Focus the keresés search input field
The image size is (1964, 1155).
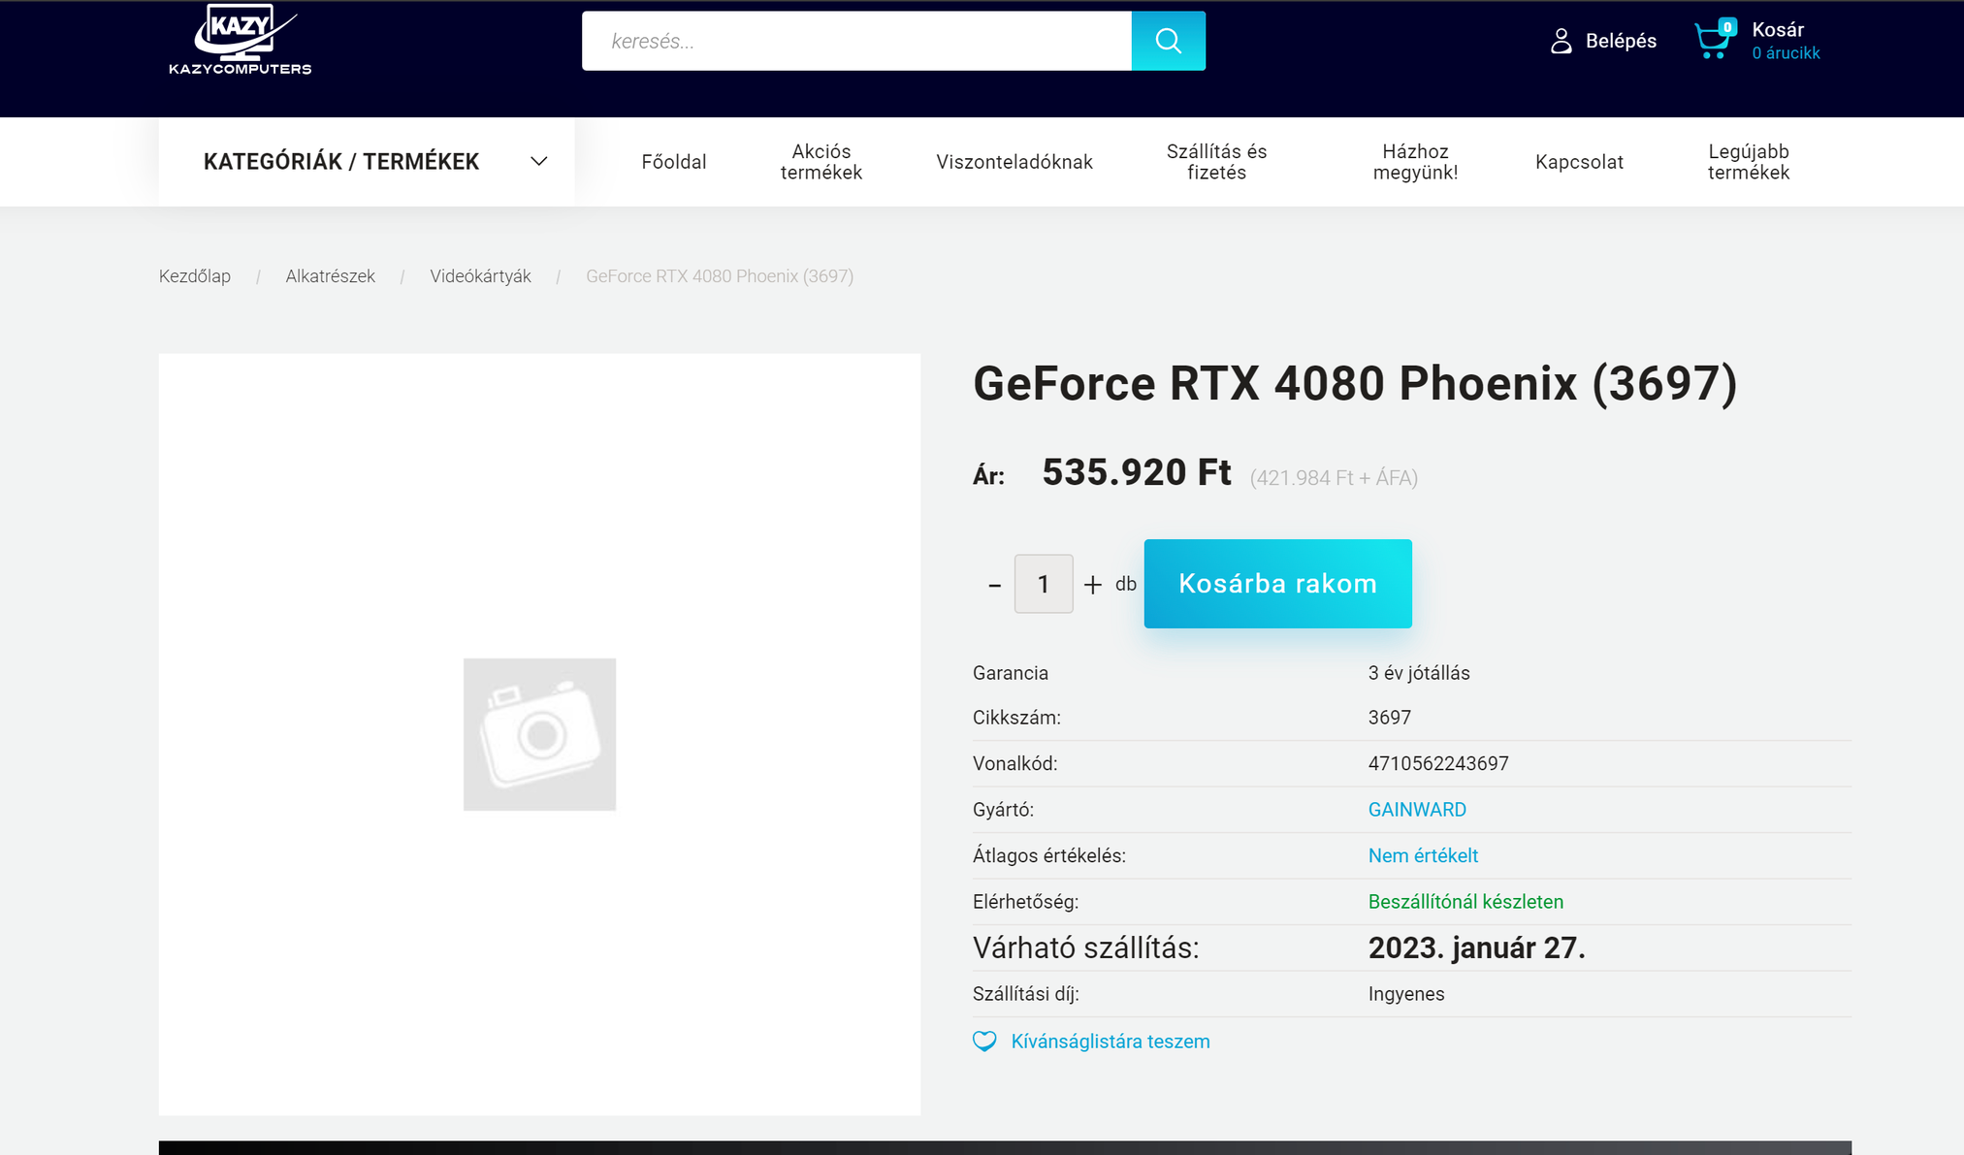coord(855,41)
